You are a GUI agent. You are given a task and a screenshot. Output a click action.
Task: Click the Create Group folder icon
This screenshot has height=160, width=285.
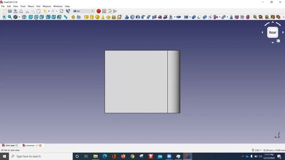[79, 17]
